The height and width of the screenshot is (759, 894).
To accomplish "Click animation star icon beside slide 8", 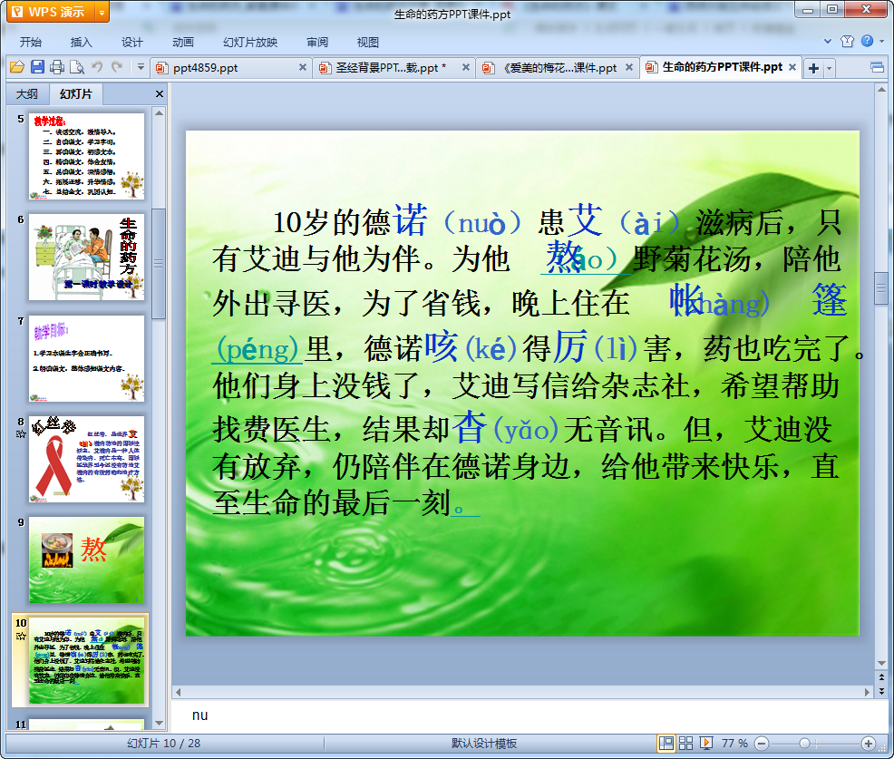I will pos(21,434).
